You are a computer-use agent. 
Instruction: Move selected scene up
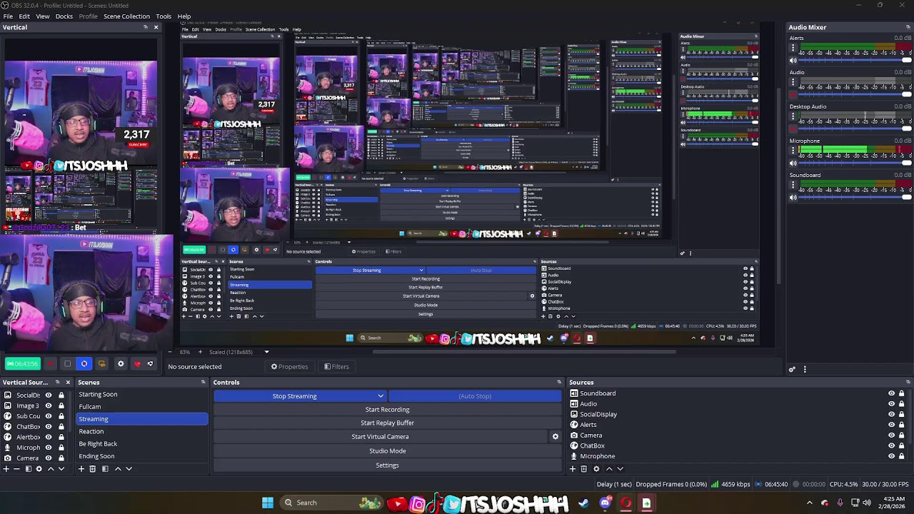118,469
